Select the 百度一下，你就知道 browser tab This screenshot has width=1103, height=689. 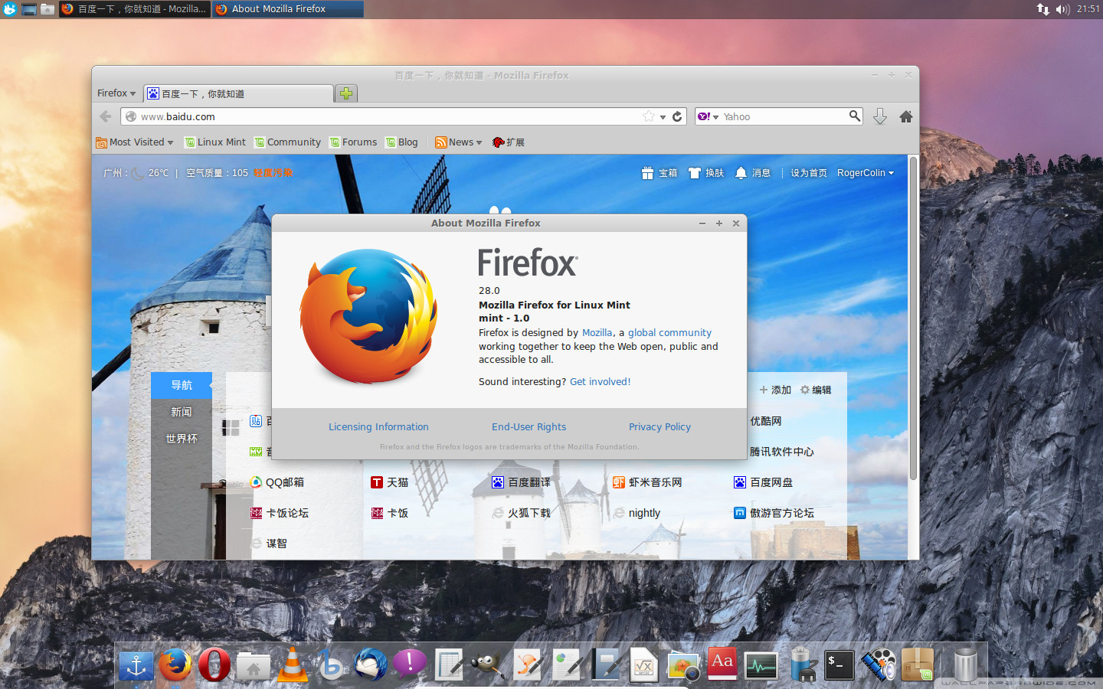point(238,93)
